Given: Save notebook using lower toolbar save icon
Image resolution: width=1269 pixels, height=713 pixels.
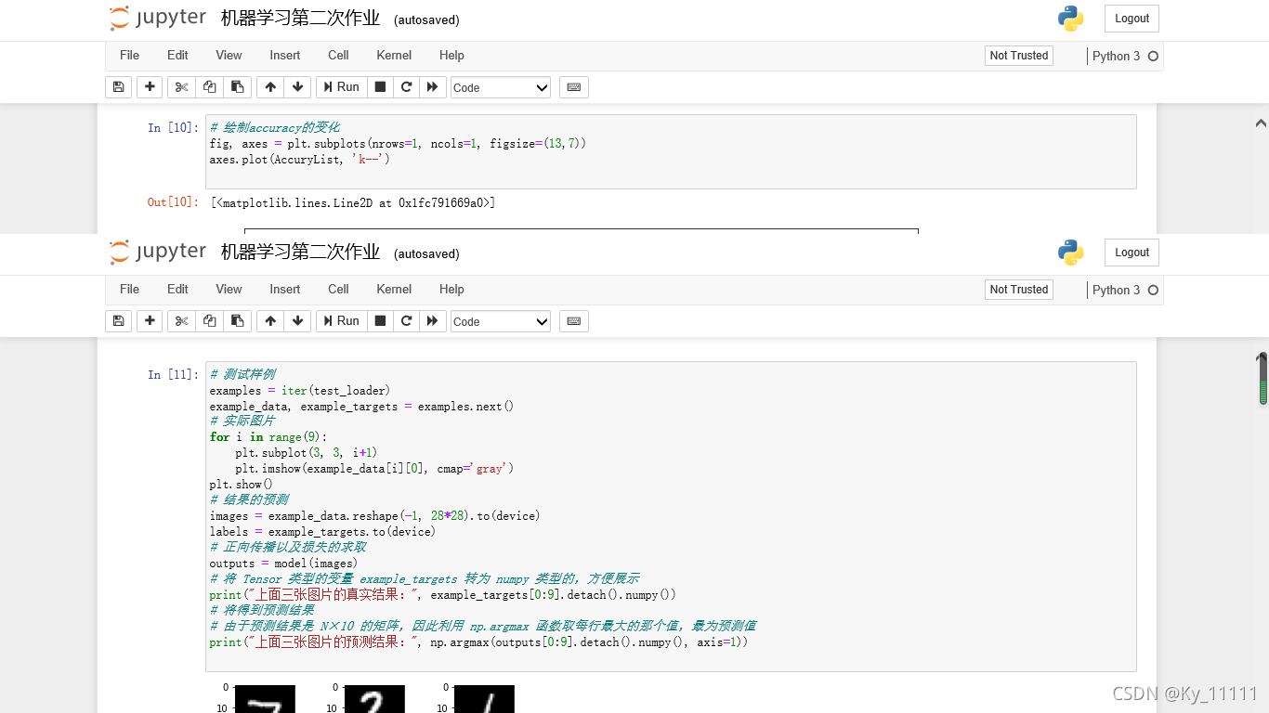Looking at the screenshot, I should pos(118,321).
